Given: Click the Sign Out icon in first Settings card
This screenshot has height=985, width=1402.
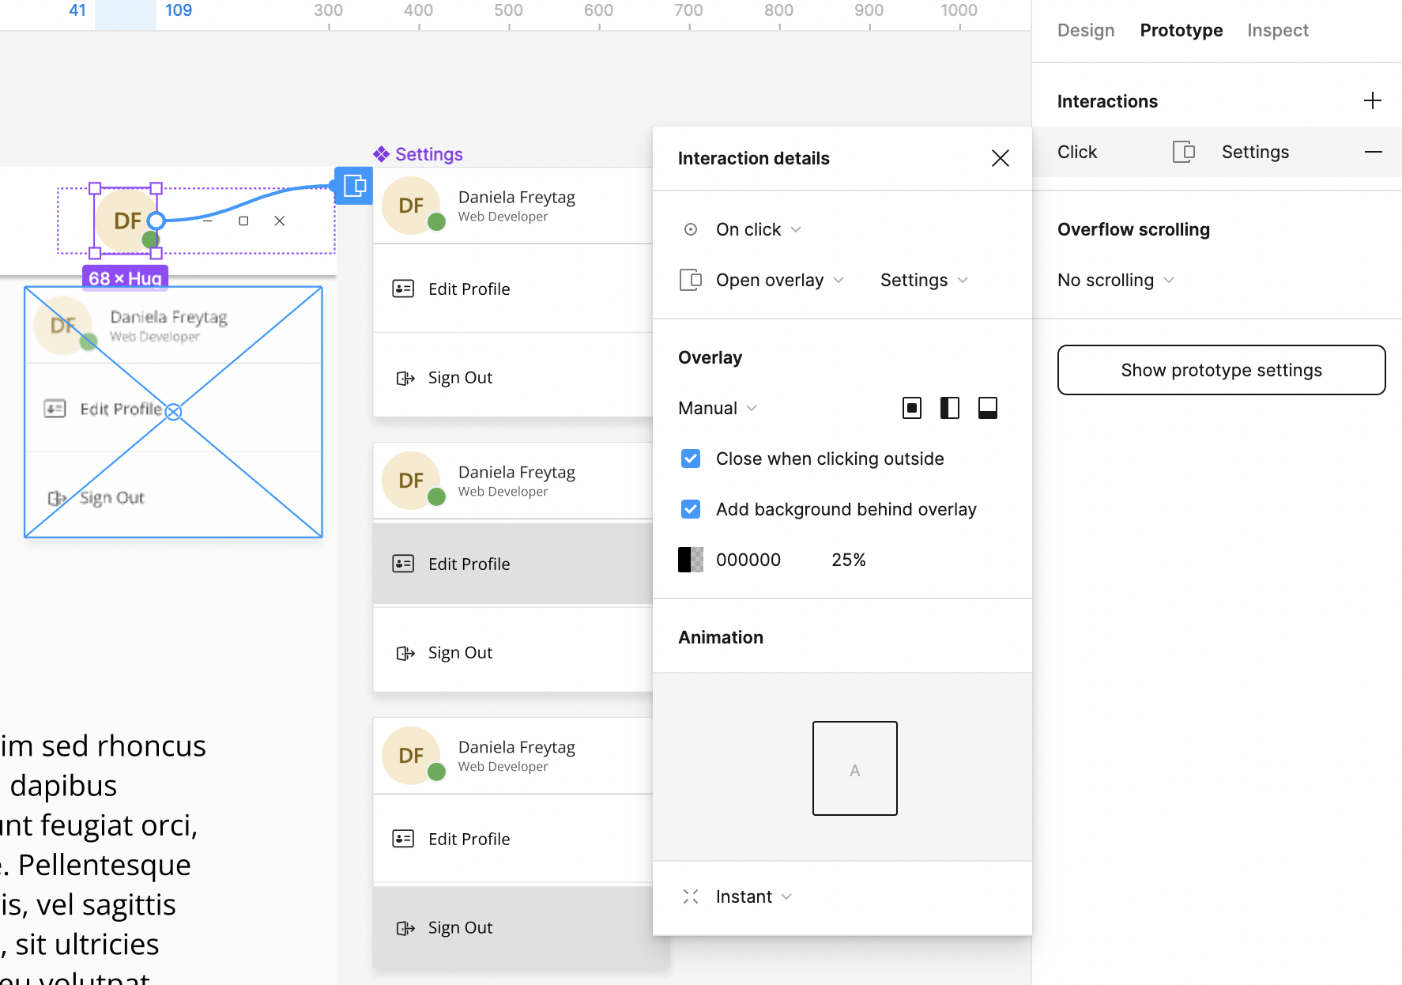Looking at the screenshot, I should [x=405, y=378].
